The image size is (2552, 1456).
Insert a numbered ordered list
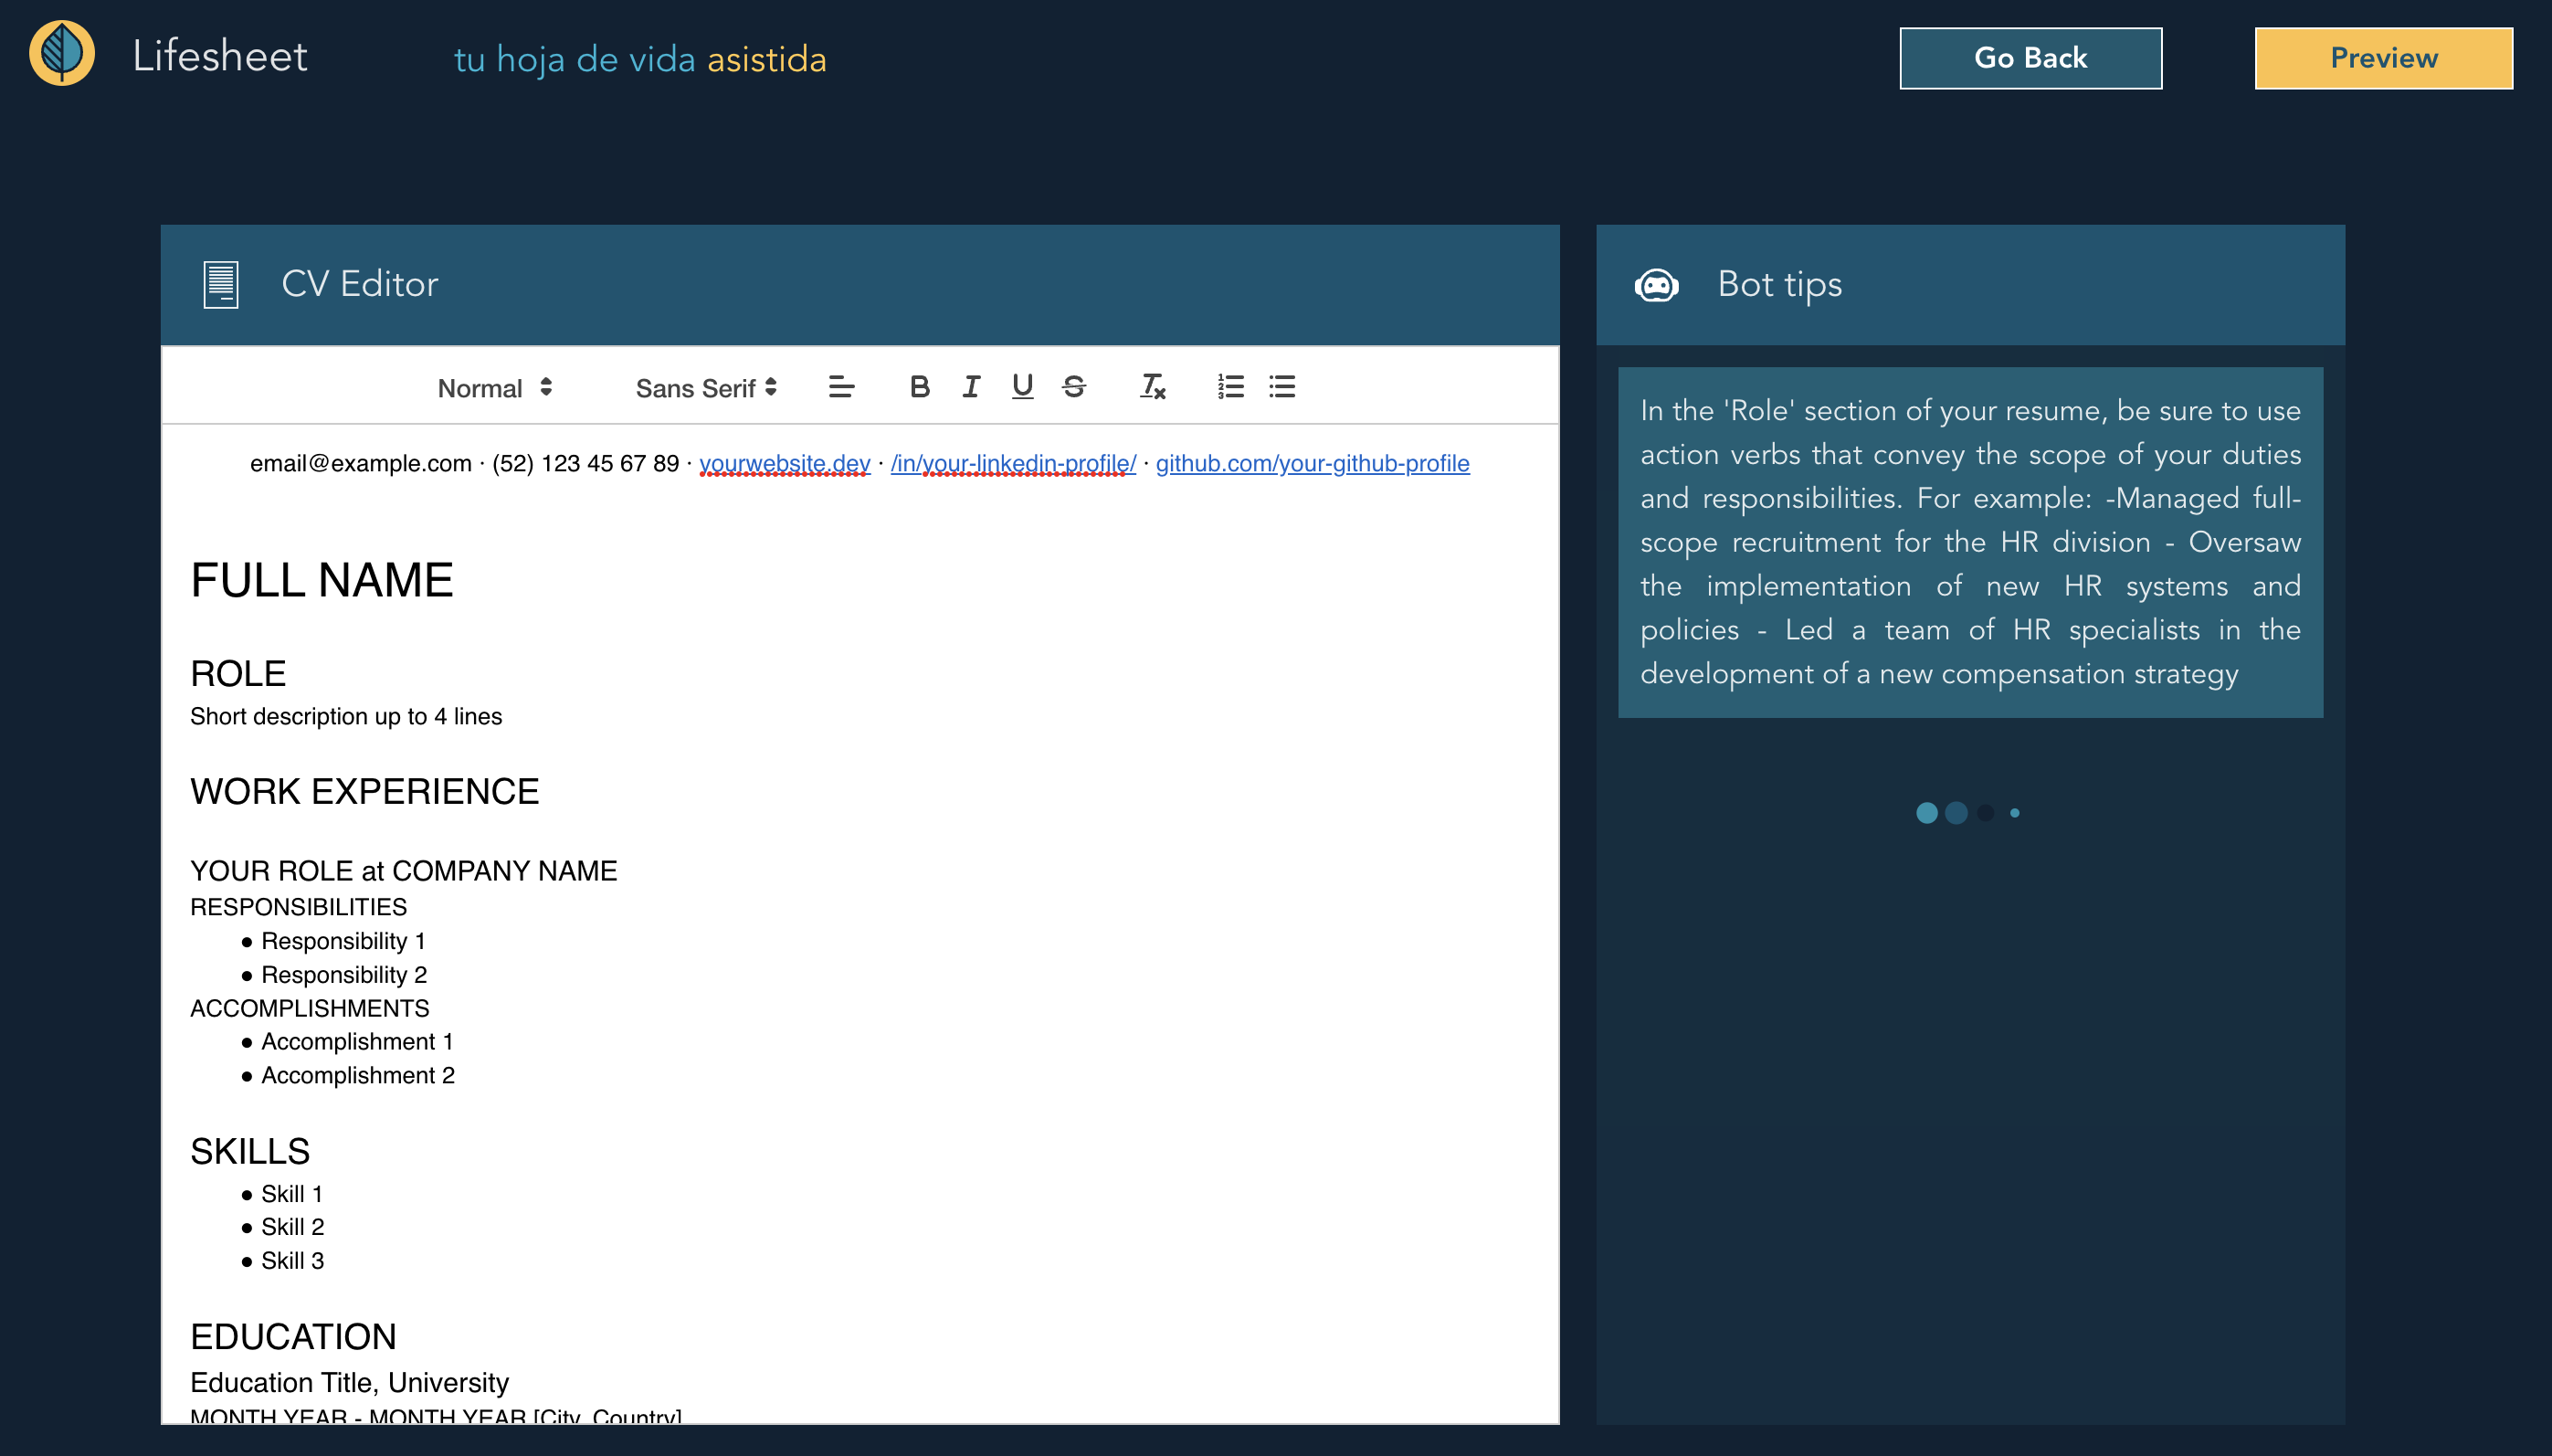click(x=1230, y=387)
